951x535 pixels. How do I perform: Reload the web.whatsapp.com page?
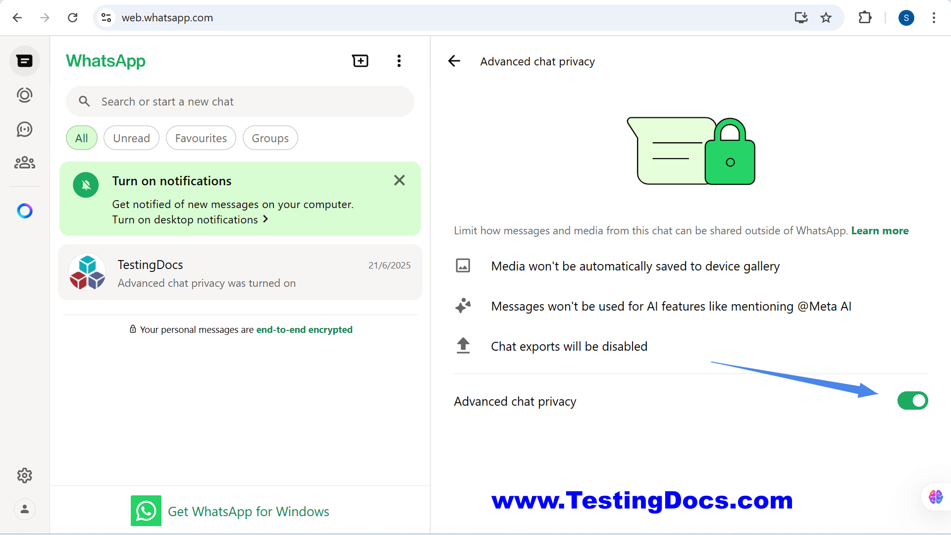click(x=73, y=18)
